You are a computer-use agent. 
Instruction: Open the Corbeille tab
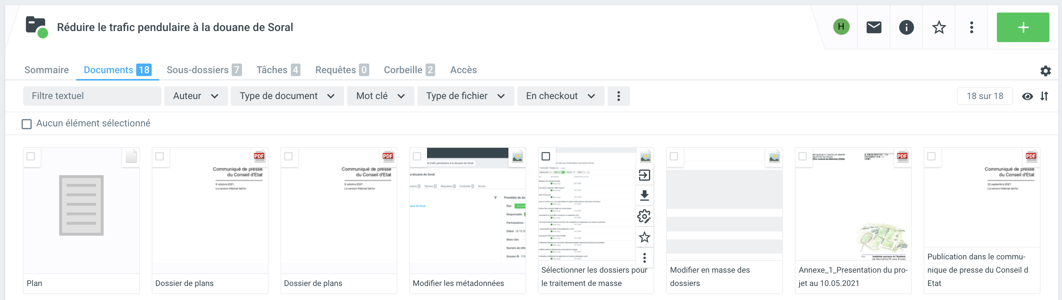pyautogui.click(x=409, y=70)
